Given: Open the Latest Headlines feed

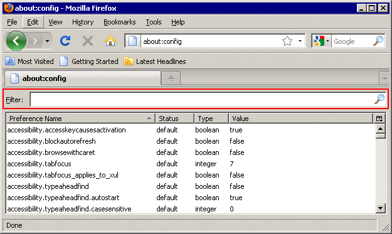Looking at the screenshot, I should pyautogui.click(x=155, y=61).
